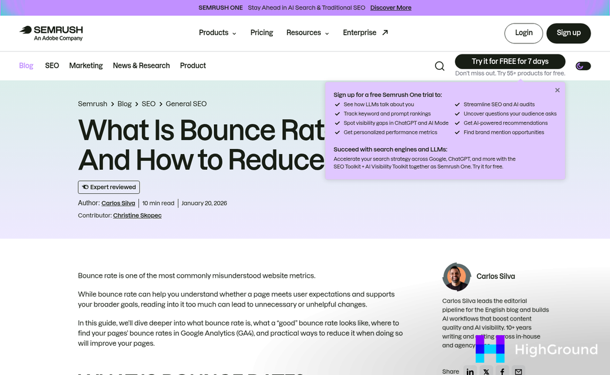Click the Expert reviewed badge

click(109, 187)
